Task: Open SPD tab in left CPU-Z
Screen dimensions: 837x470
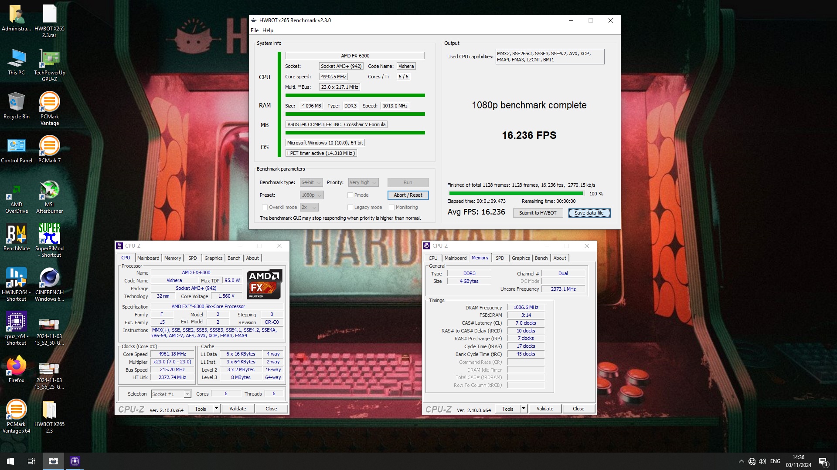Action: click(192, 258)
